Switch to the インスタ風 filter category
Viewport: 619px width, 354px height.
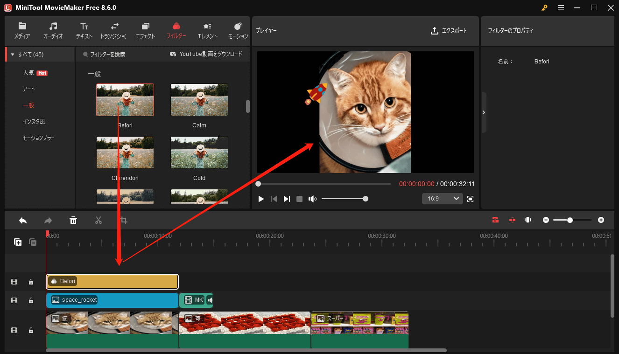(35, 121)
